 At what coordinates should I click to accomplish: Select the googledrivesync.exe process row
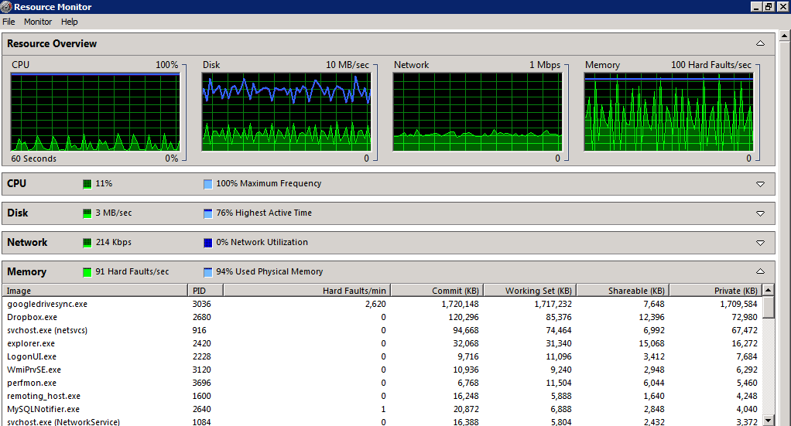click(47, 305)
